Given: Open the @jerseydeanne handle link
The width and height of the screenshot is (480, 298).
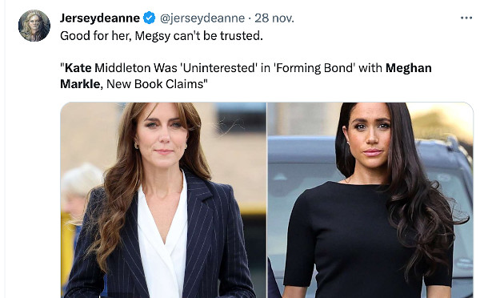Looking at the screenshot, I should pos(202,18).
